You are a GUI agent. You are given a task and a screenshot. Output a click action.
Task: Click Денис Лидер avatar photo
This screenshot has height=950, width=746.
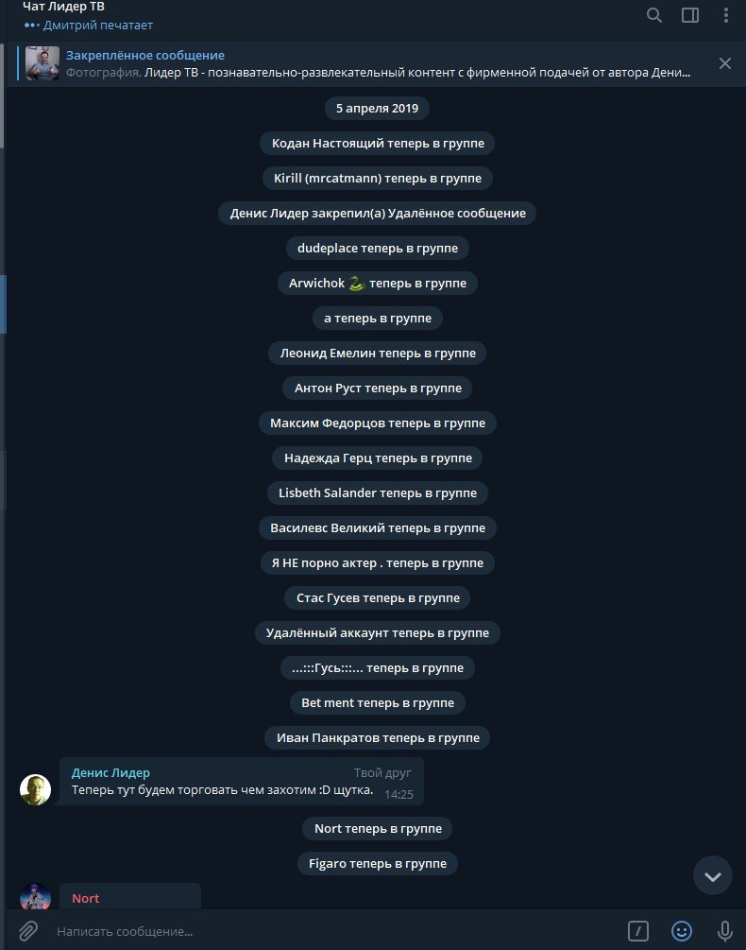coord(35,789)
